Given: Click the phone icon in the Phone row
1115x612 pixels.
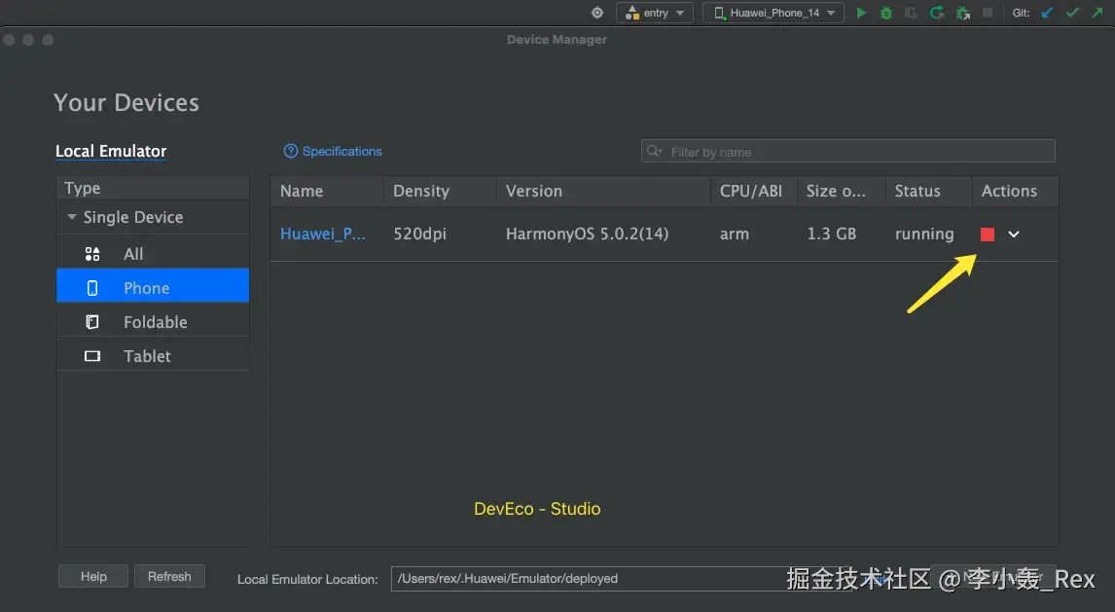Looking at the screenshot, I should click(92, 288).
